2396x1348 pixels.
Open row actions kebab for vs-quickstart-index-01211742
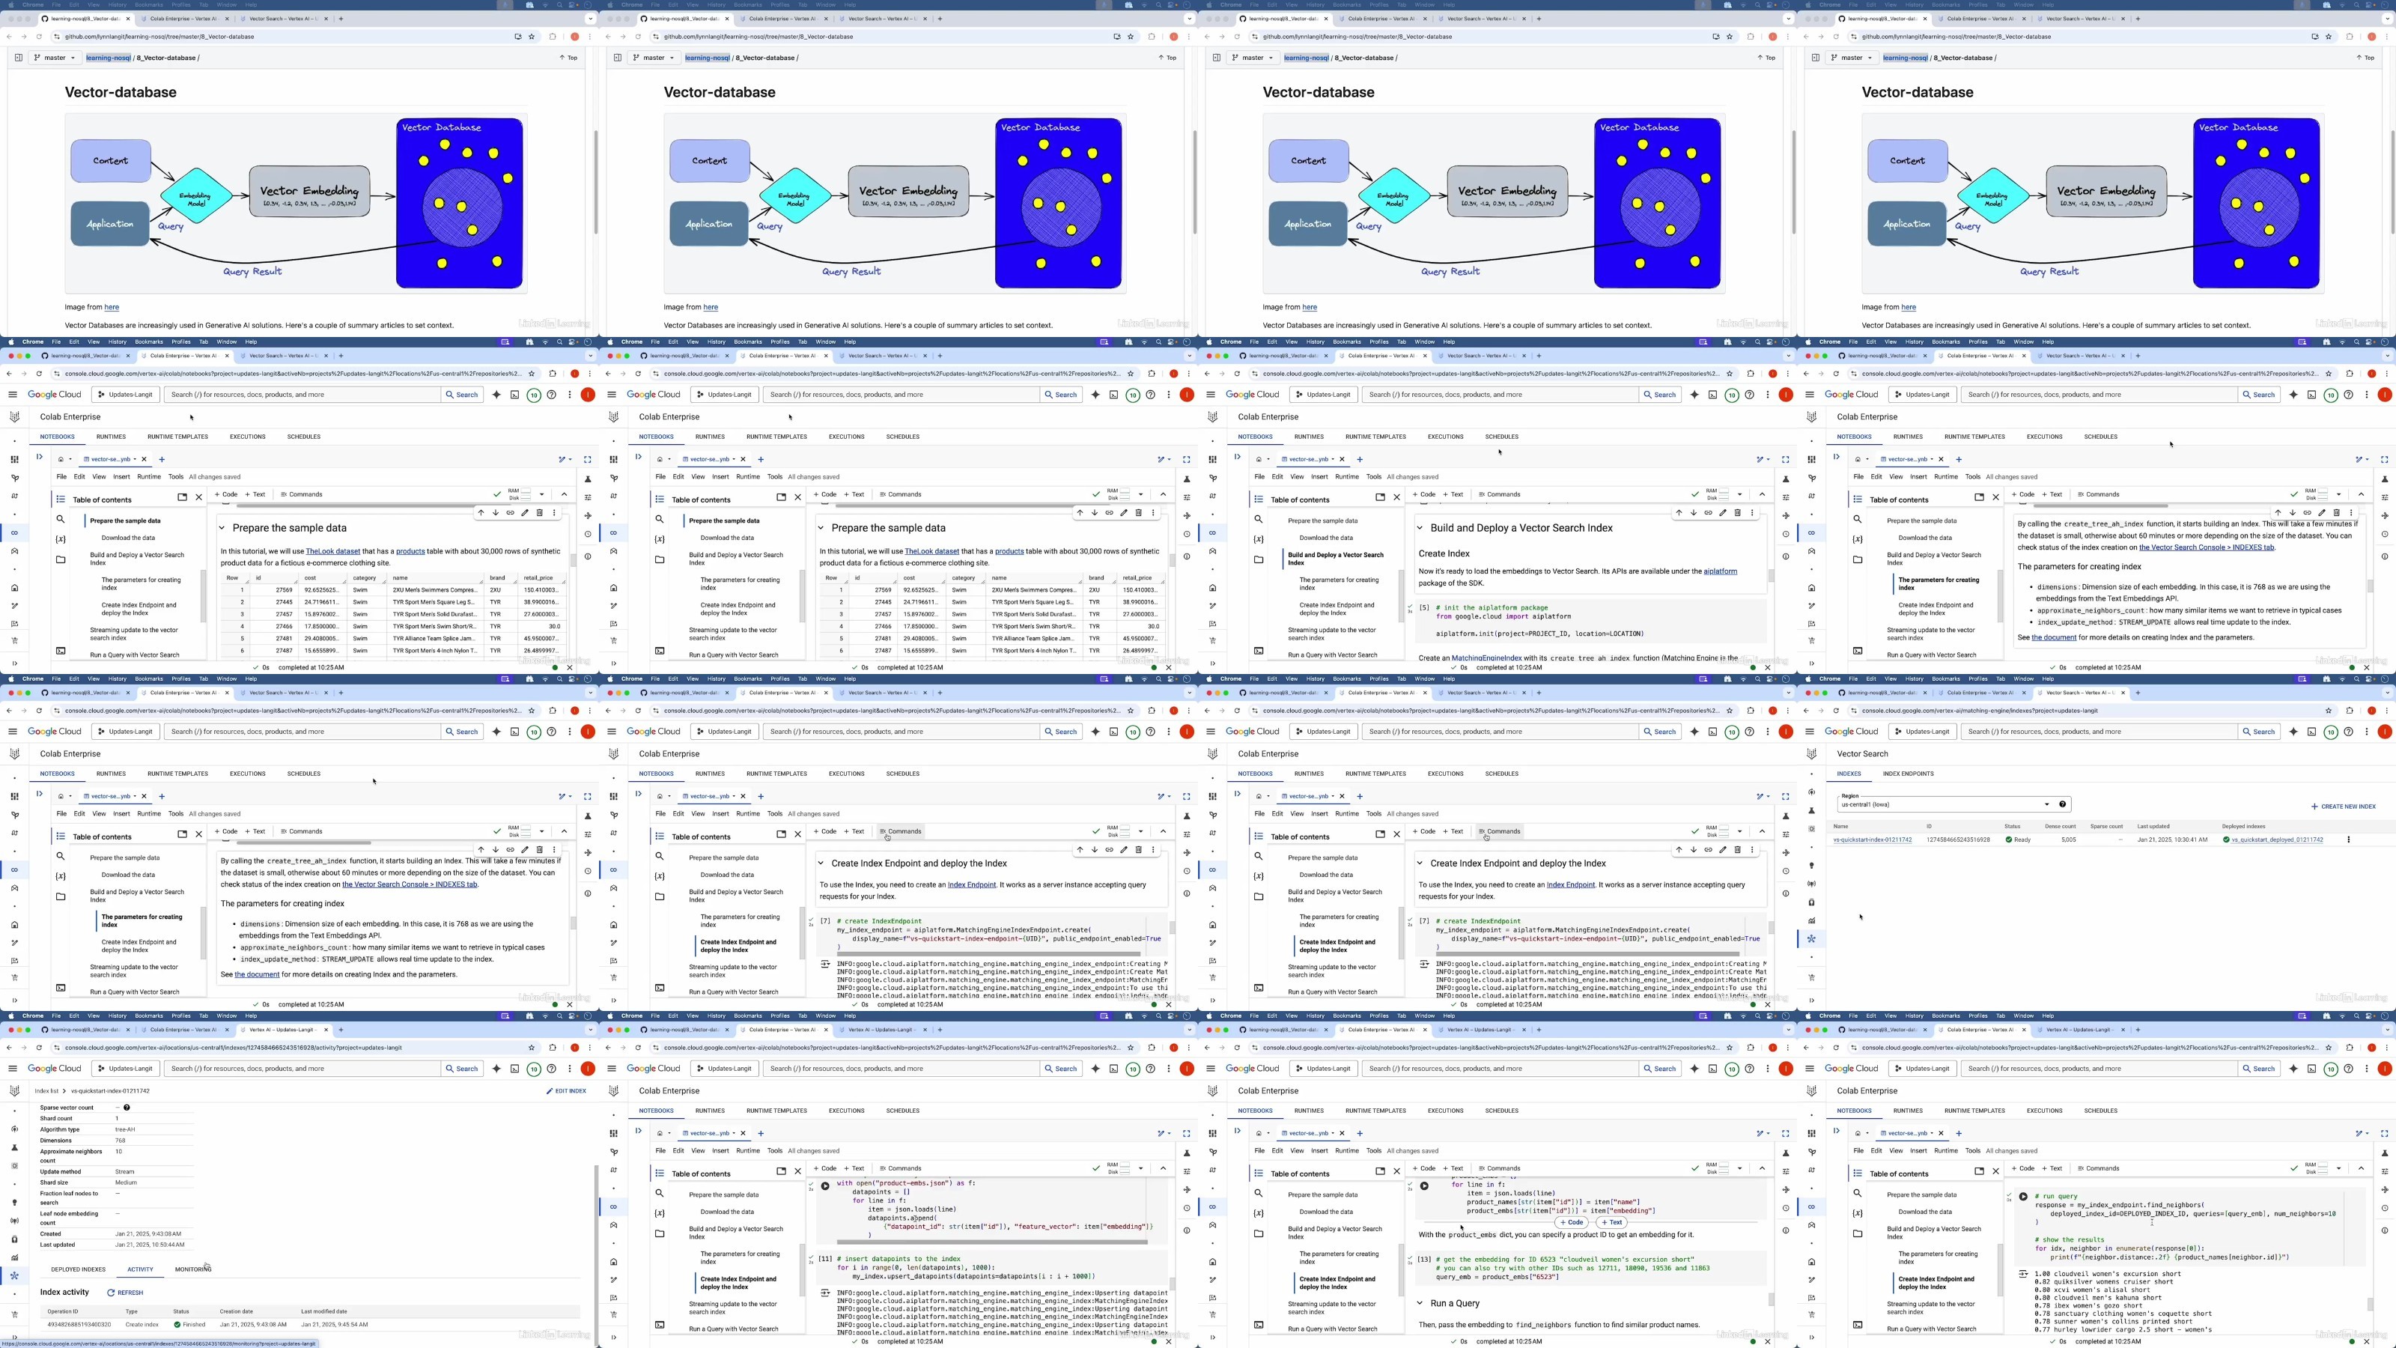coord(2349,839)
